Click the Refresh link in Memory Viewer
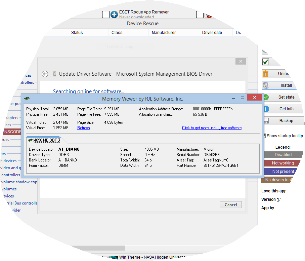Image resolution: width=305 pixels, height=261 pixels. (83, 128)
